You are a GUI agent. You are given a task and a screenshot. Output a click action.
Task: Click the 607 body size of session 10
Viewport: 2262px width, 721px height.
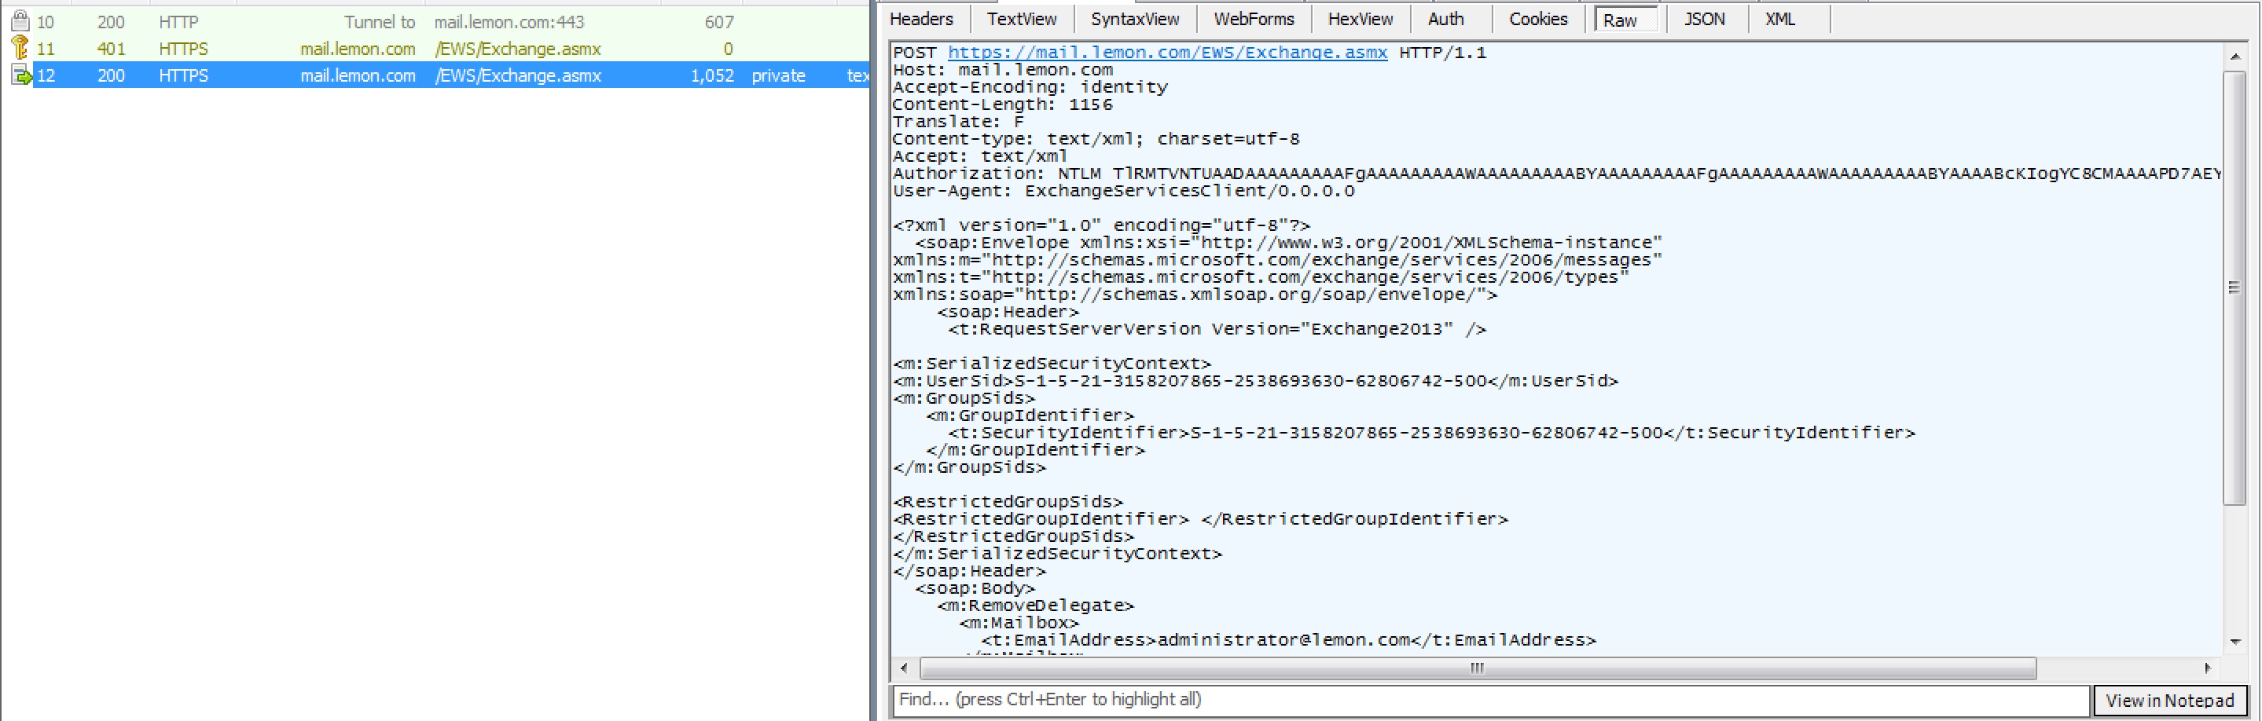pos(719,21)
